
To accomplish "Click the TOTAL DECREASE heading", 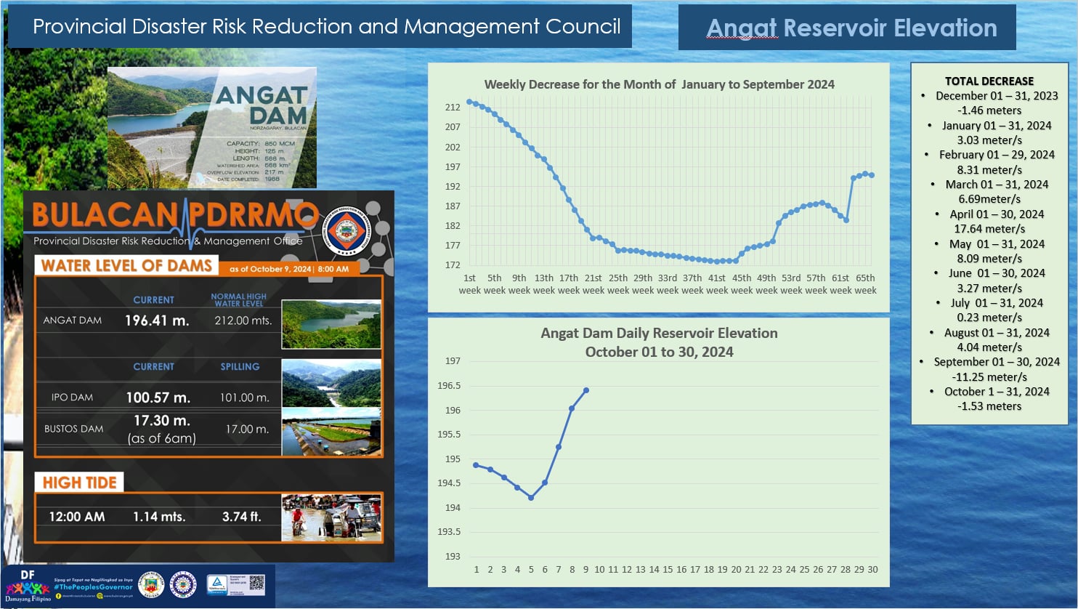I will click(x=989, y=81).
